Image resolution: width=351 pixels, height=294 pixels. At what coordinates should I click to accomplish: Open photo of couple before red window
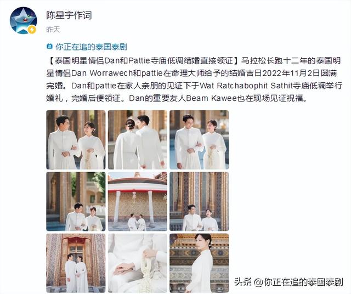coord(76,263)
